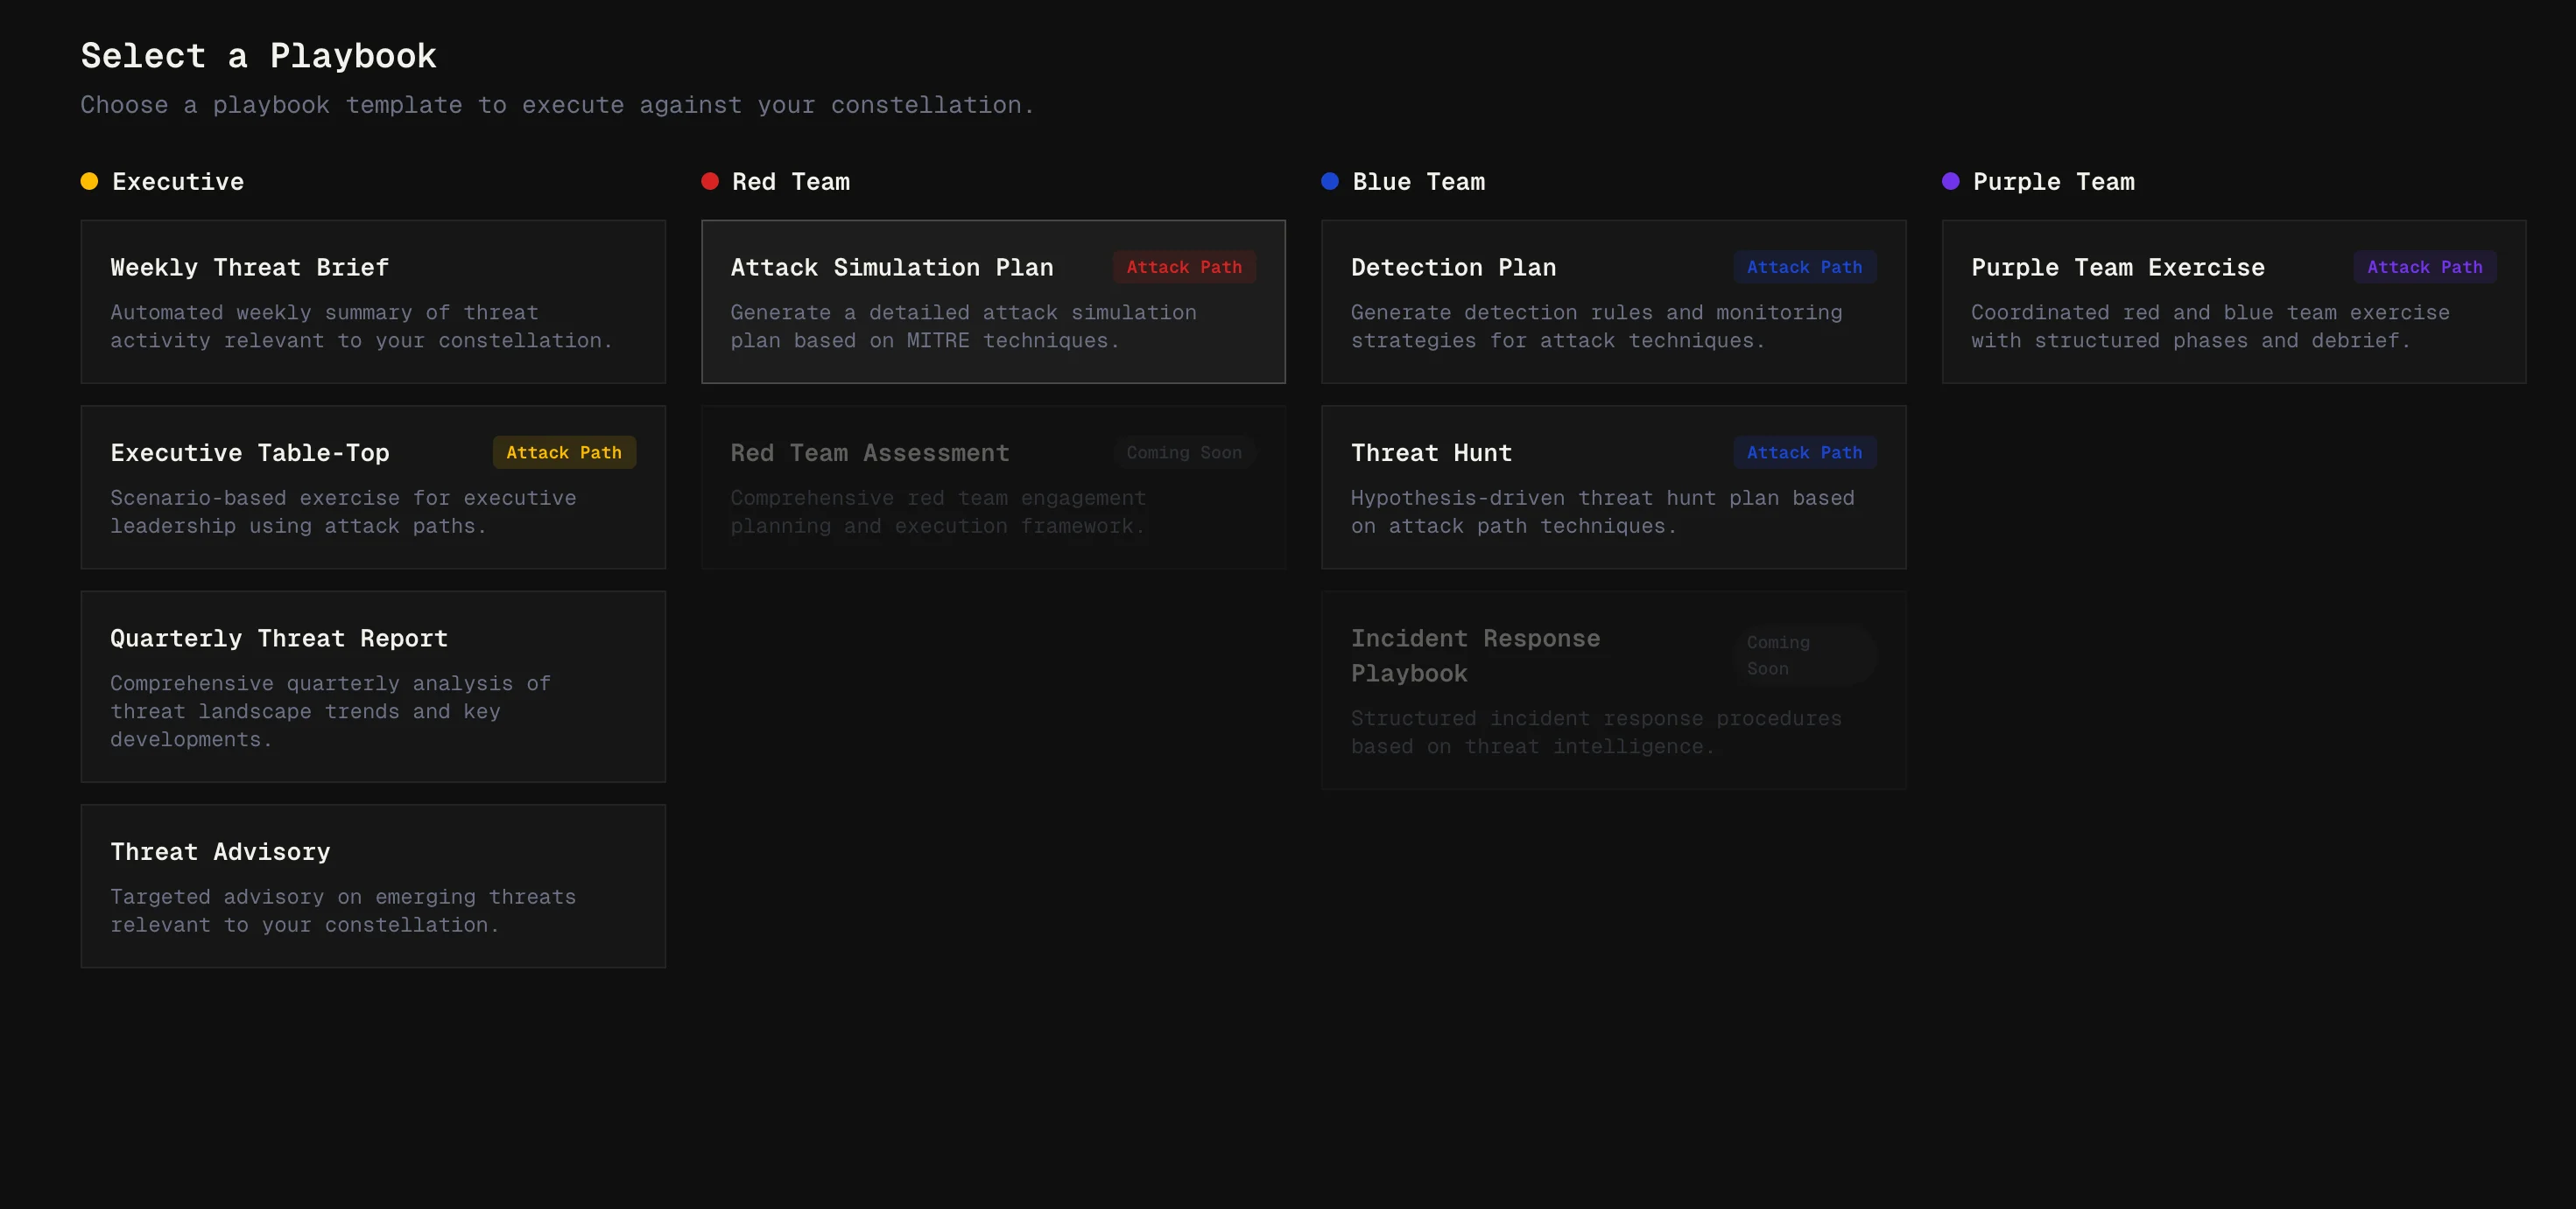
Task: Select the Executive Table-Top playbook
Action: [x=372, y=486]
